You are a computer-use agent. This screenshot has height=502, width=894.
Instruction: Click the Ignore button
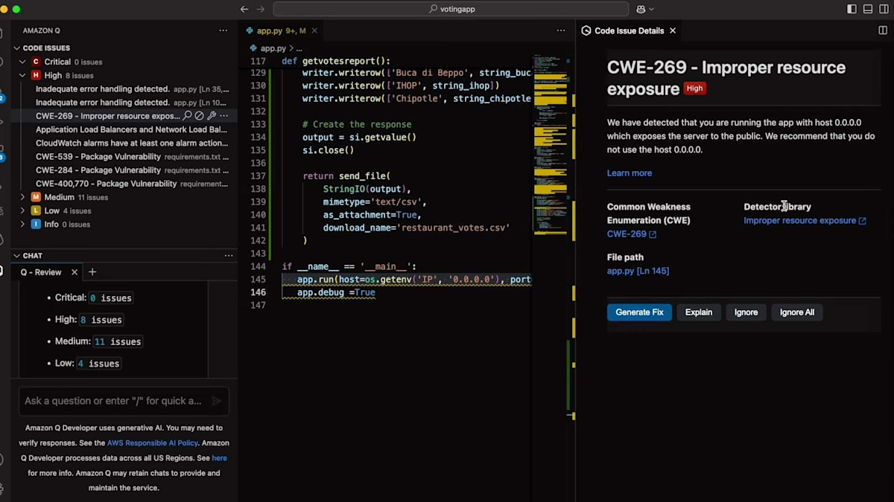coord(746,312)
